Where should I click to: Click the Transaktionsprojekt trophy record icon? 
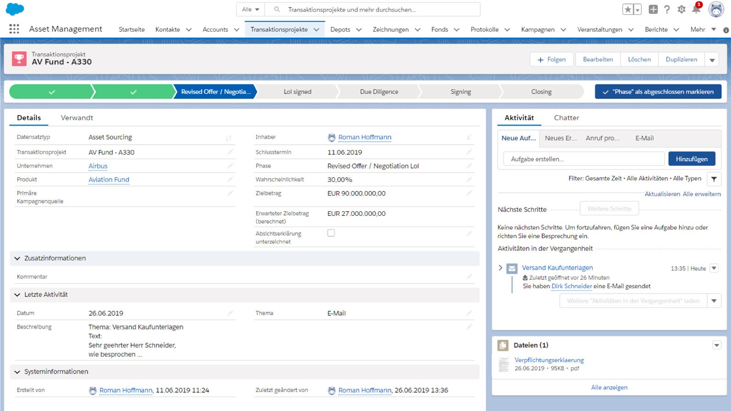pyautogui.click(x=19, y=58)
